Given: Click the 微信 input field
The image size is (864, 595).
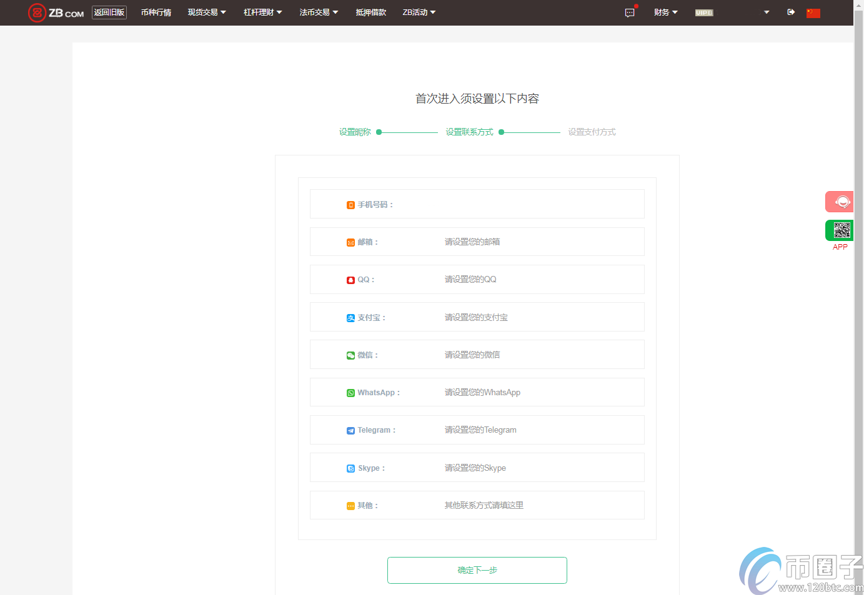Looking at the screenshot, I should (x=477, y=355).
